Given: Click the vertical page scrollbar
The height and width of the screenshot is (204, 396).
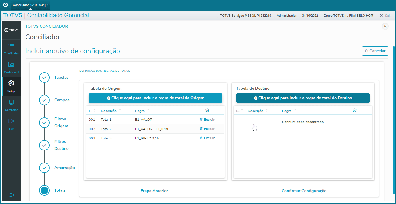Looking at the screenshot, I should 393,120.
